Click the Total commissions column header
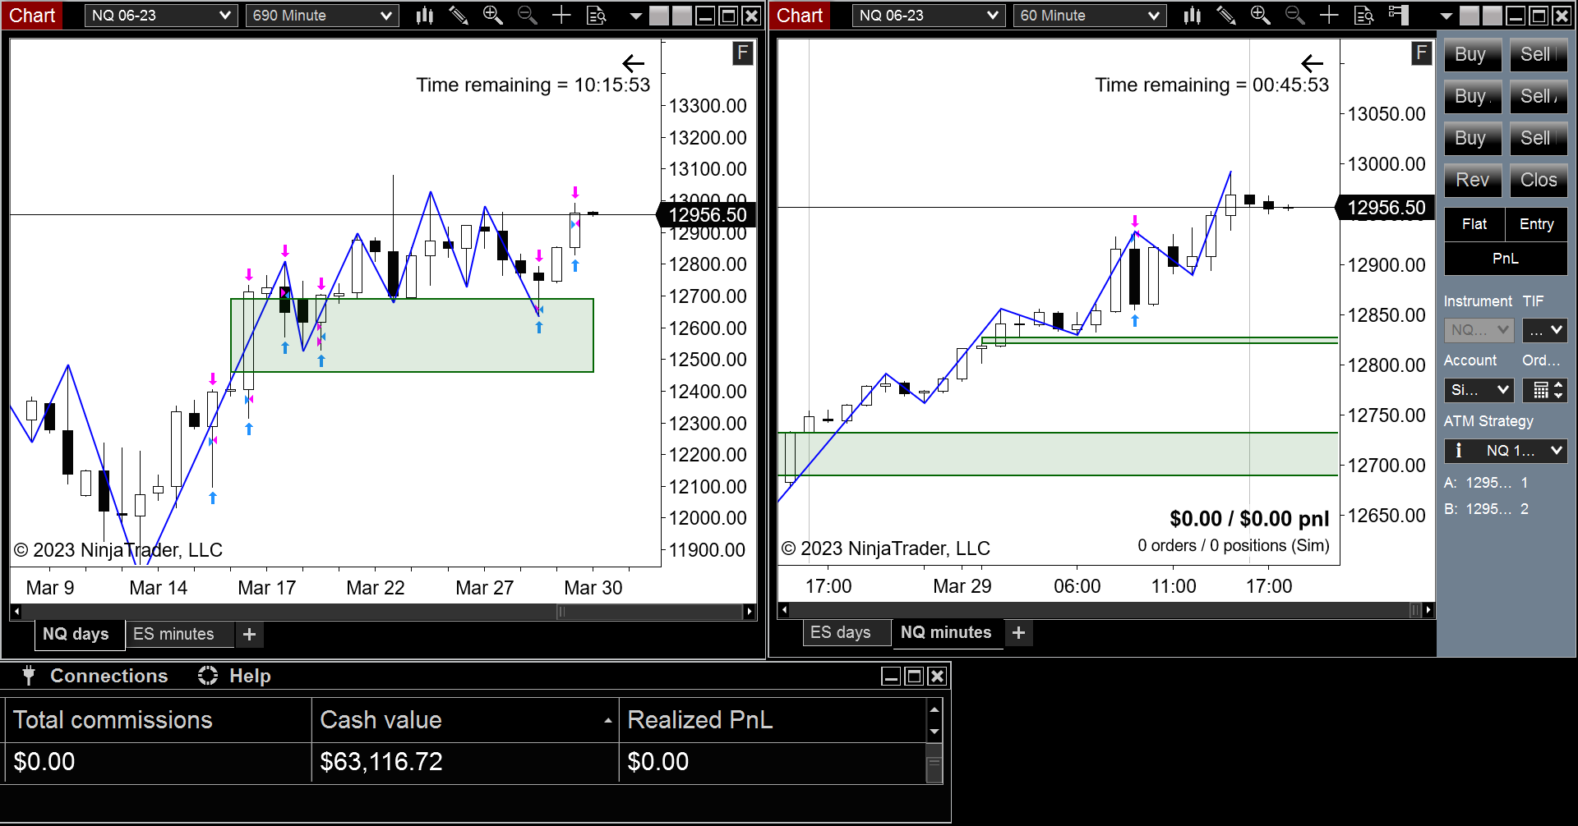This screenshot has width=1578, height=826. [x=158, y=720]
